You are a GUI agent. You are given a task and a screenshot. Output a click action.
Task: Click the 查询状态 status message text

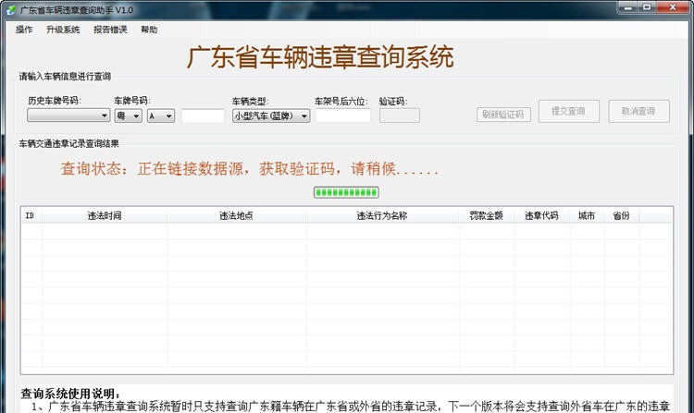(x=250, y=169)
